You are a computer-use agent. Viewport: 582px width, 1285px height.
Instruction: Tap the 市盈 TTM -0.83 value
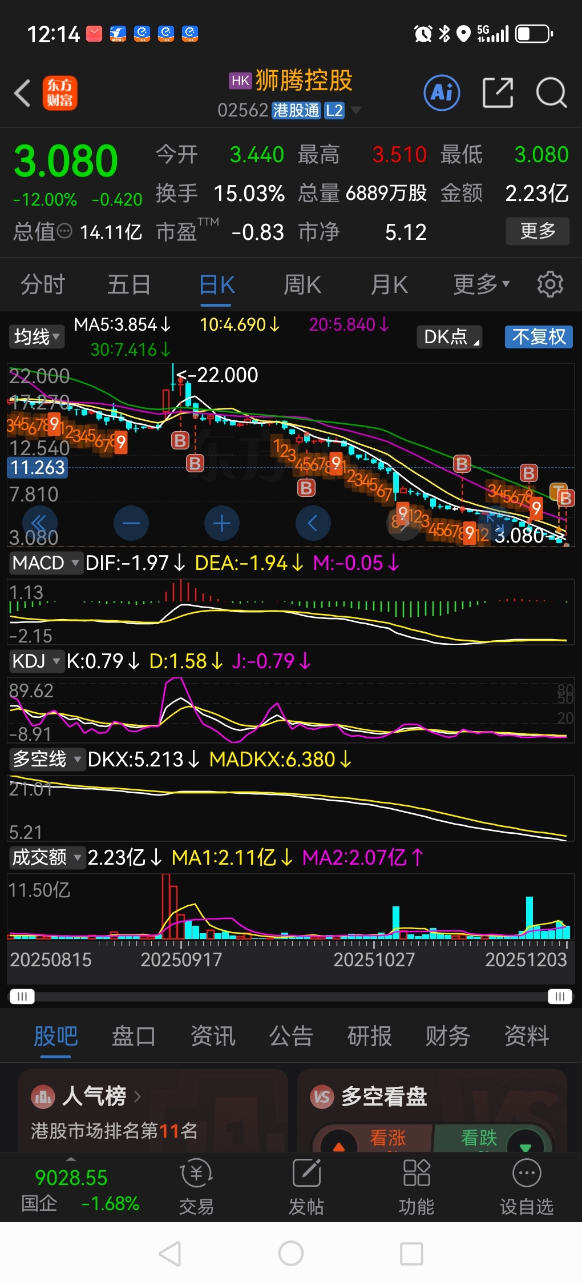pos(257,232)
